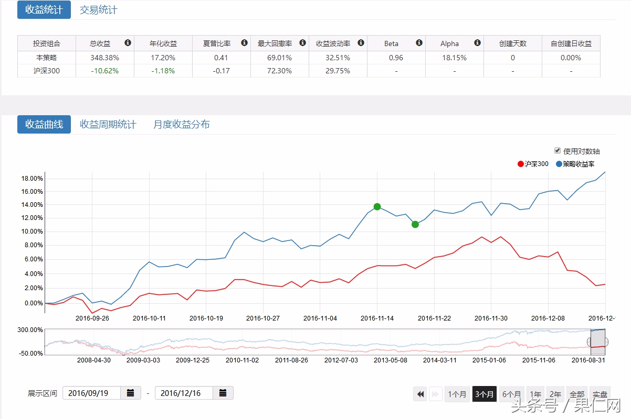This screenshot has height=419, width=631.
Task: Open info icon next to Beta
Action: [419, 43]
